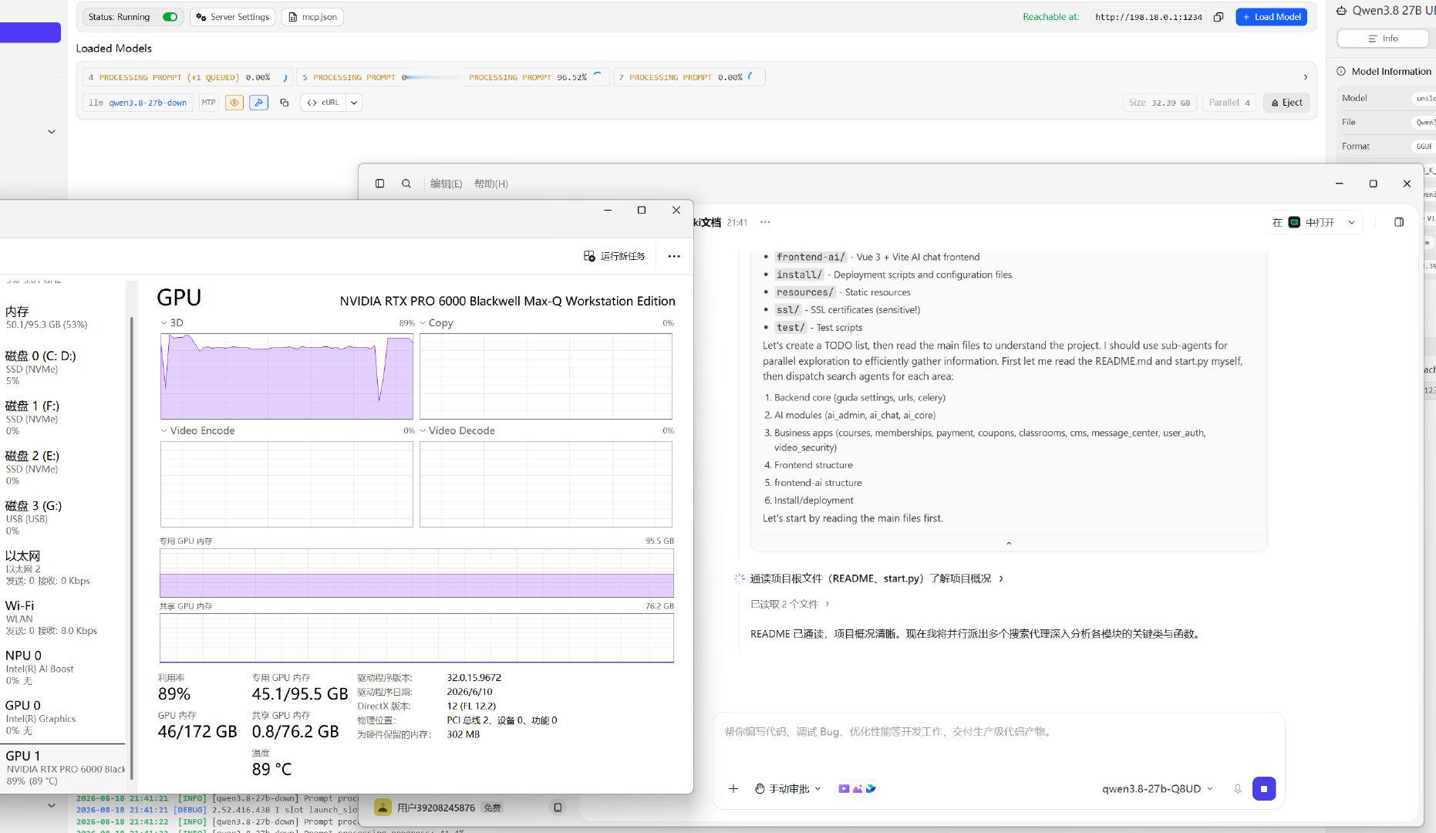The width and height of the screenshot is (1436, 833).
Task: Click the 在…中打开 editor button
Action: 1303,222
